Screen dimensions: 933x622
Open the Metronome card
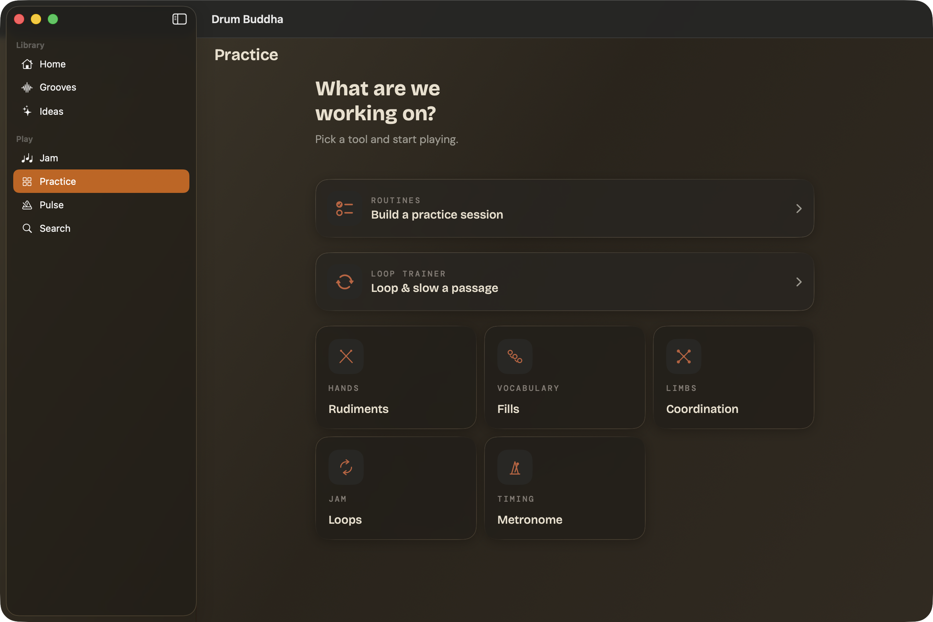tap(564, 488)
